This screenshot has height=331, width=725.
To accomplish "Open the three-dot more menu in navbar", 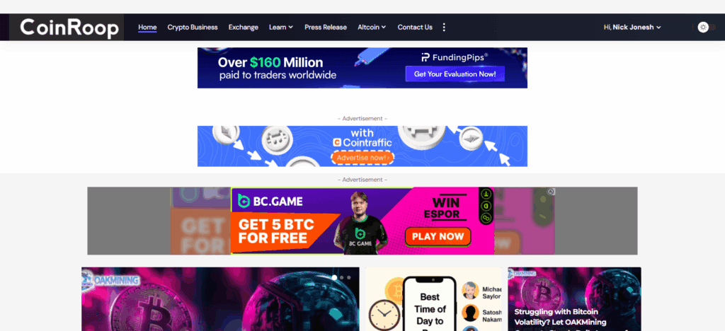I will pos(444,28).
